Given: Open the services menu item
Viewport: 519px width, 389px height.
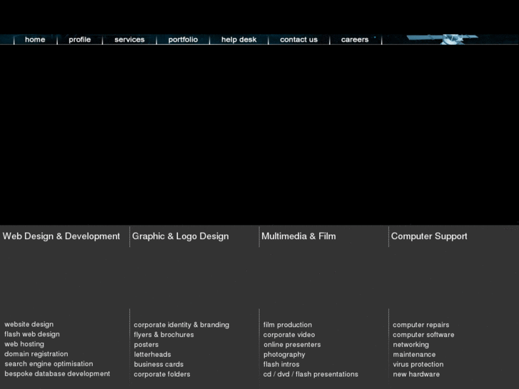Looking at the screenshot, I should click(129, 40).
